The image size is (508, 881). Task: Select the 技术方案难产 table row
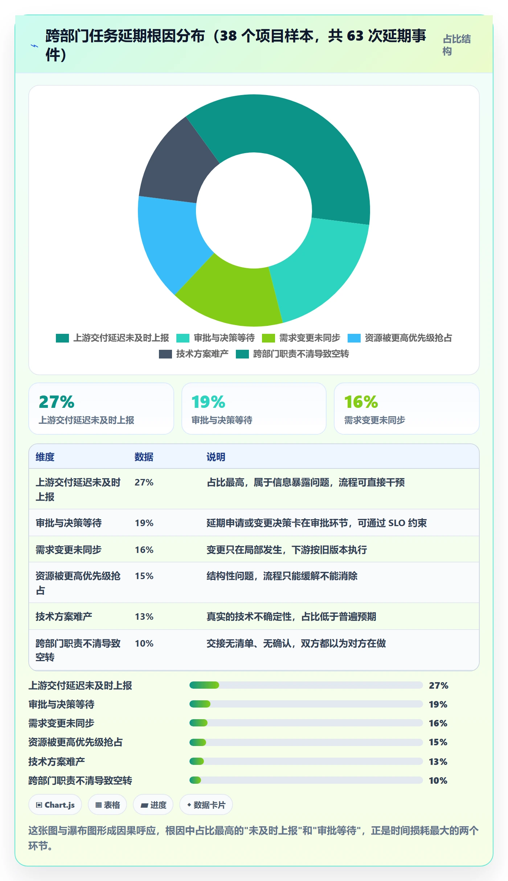pyautogui.click(x=254, y=616)
